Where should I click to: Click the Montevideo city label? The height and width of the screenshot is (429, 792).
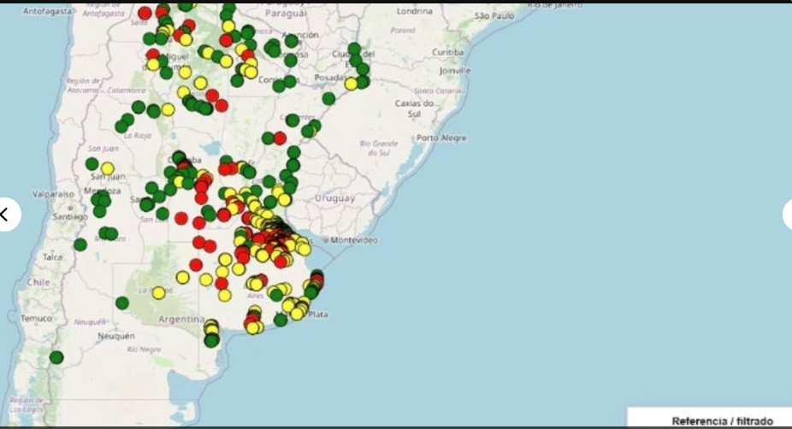coord(354,240)
